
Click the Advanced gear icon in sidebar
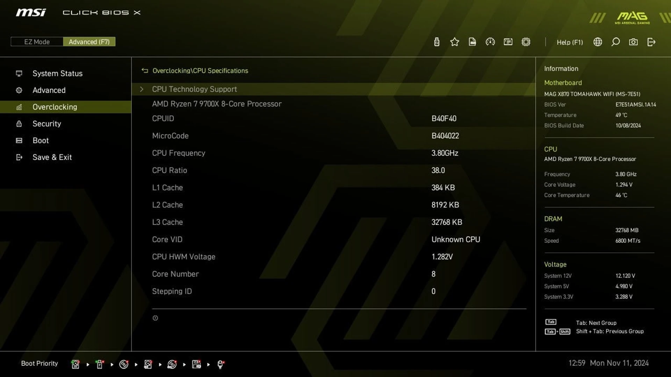pos(19,90)
